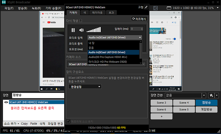Switch to the 효과 tab
The height and width of the screenshot is (134, 221).
click(111, 12)
